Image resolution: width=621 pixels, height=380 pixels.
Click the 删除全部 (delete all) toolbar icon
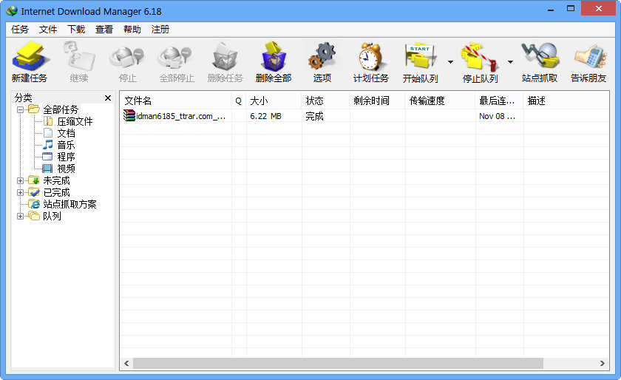(274, 63)
